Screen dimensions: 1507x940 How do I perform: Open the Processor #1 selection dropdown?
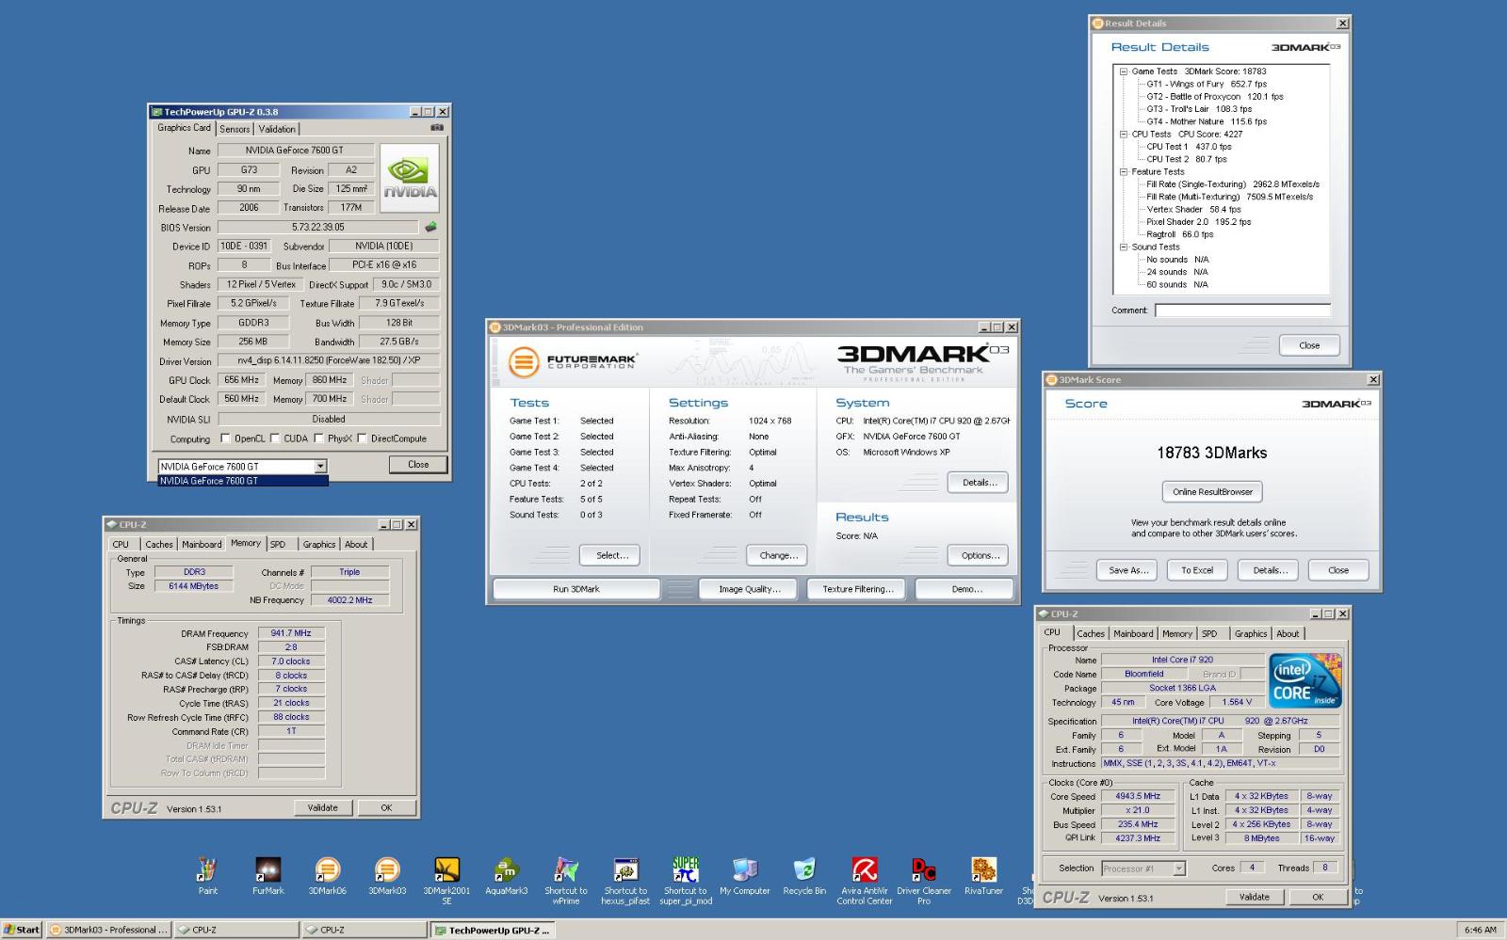pyautogui.click(x=1179, y=868)
